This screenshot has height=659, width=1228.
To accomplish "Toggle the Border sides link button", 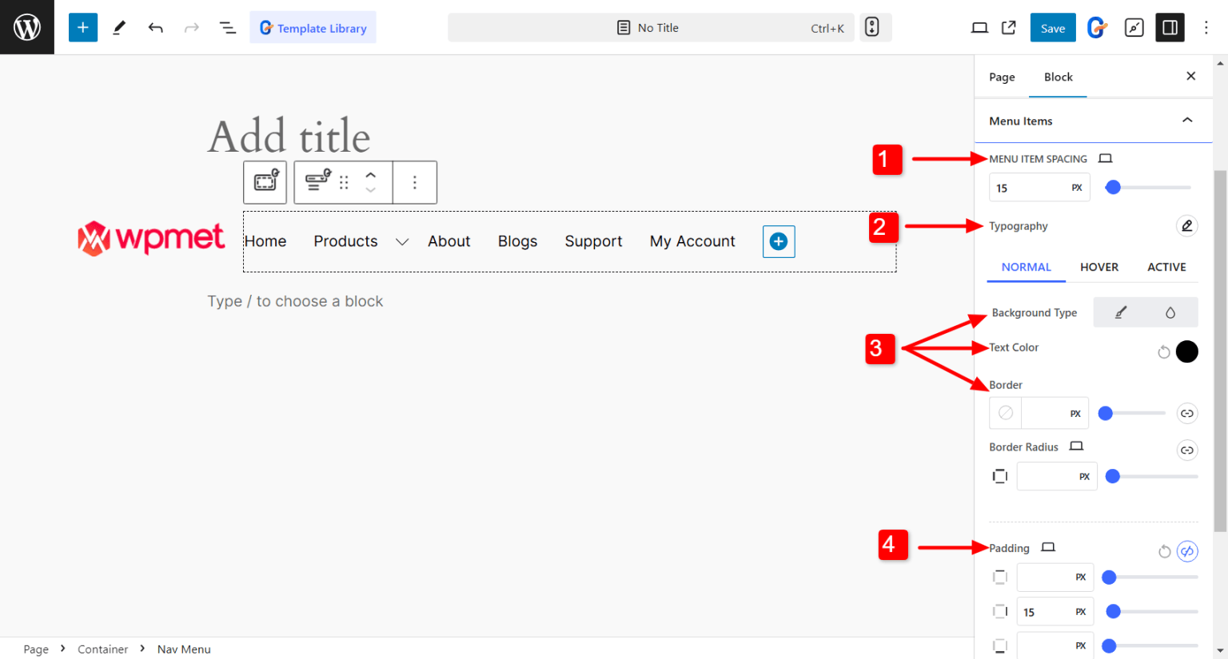I will click(1186, 414).
